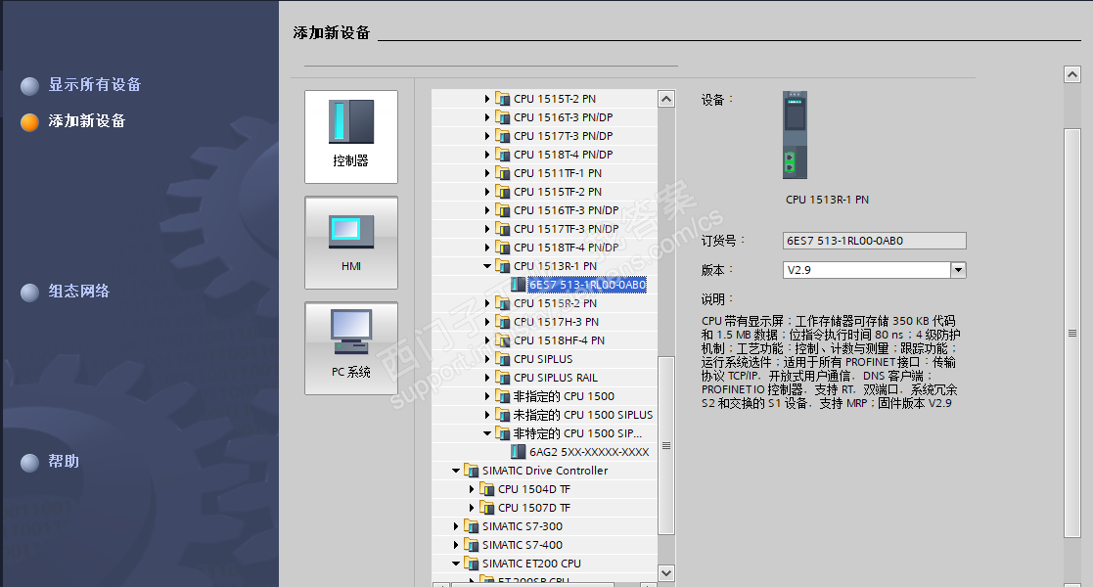
Task: Click the device tree vertical scrollbar thumb
Action: point(666,445)
